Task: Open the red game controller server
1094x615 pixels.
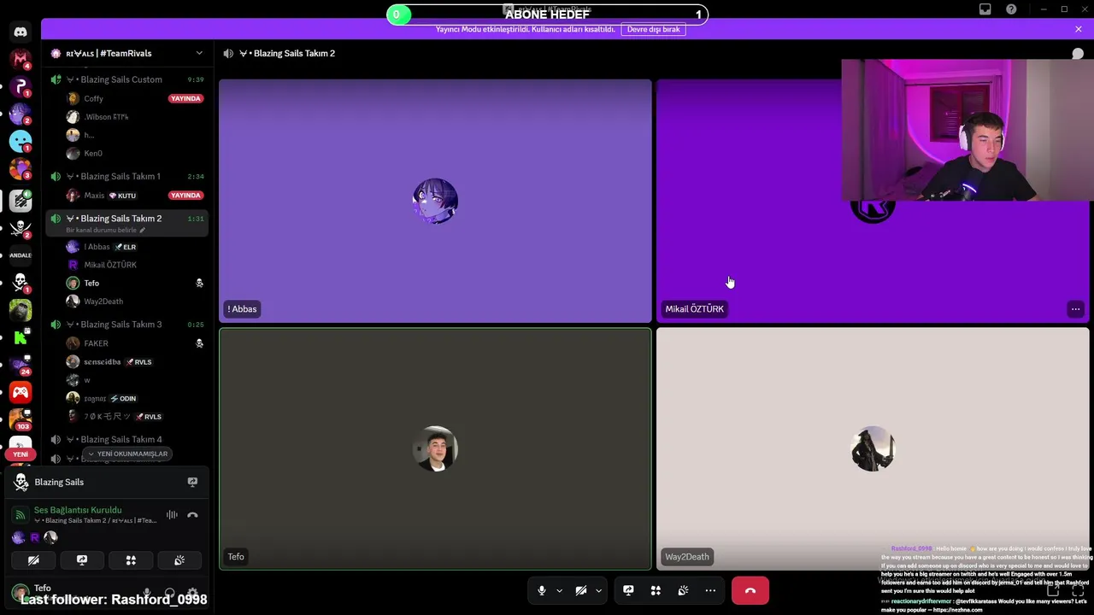Action: pos(21,393)
